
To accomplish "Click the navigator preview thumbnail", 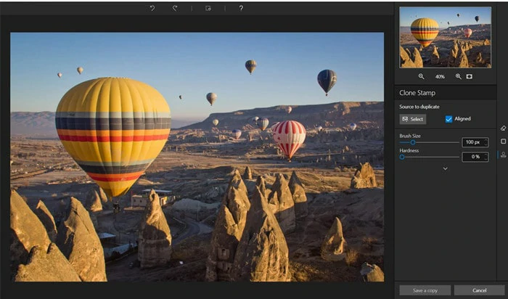I will 445,37.
